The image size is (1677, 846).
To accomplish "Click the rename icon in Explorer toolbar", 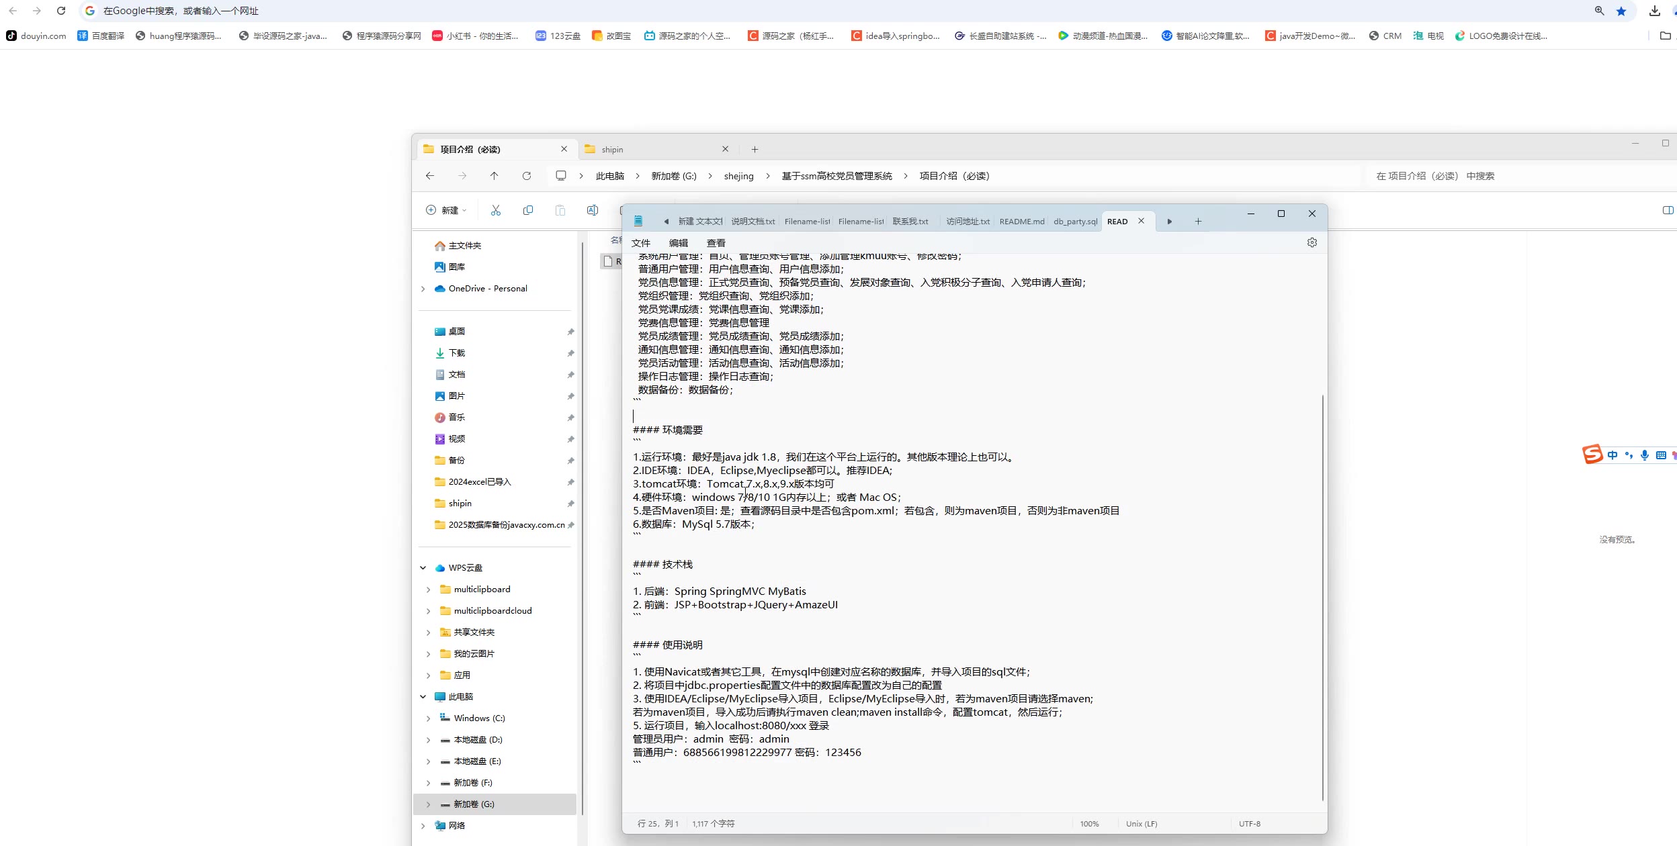I will [x=593, y=210].
